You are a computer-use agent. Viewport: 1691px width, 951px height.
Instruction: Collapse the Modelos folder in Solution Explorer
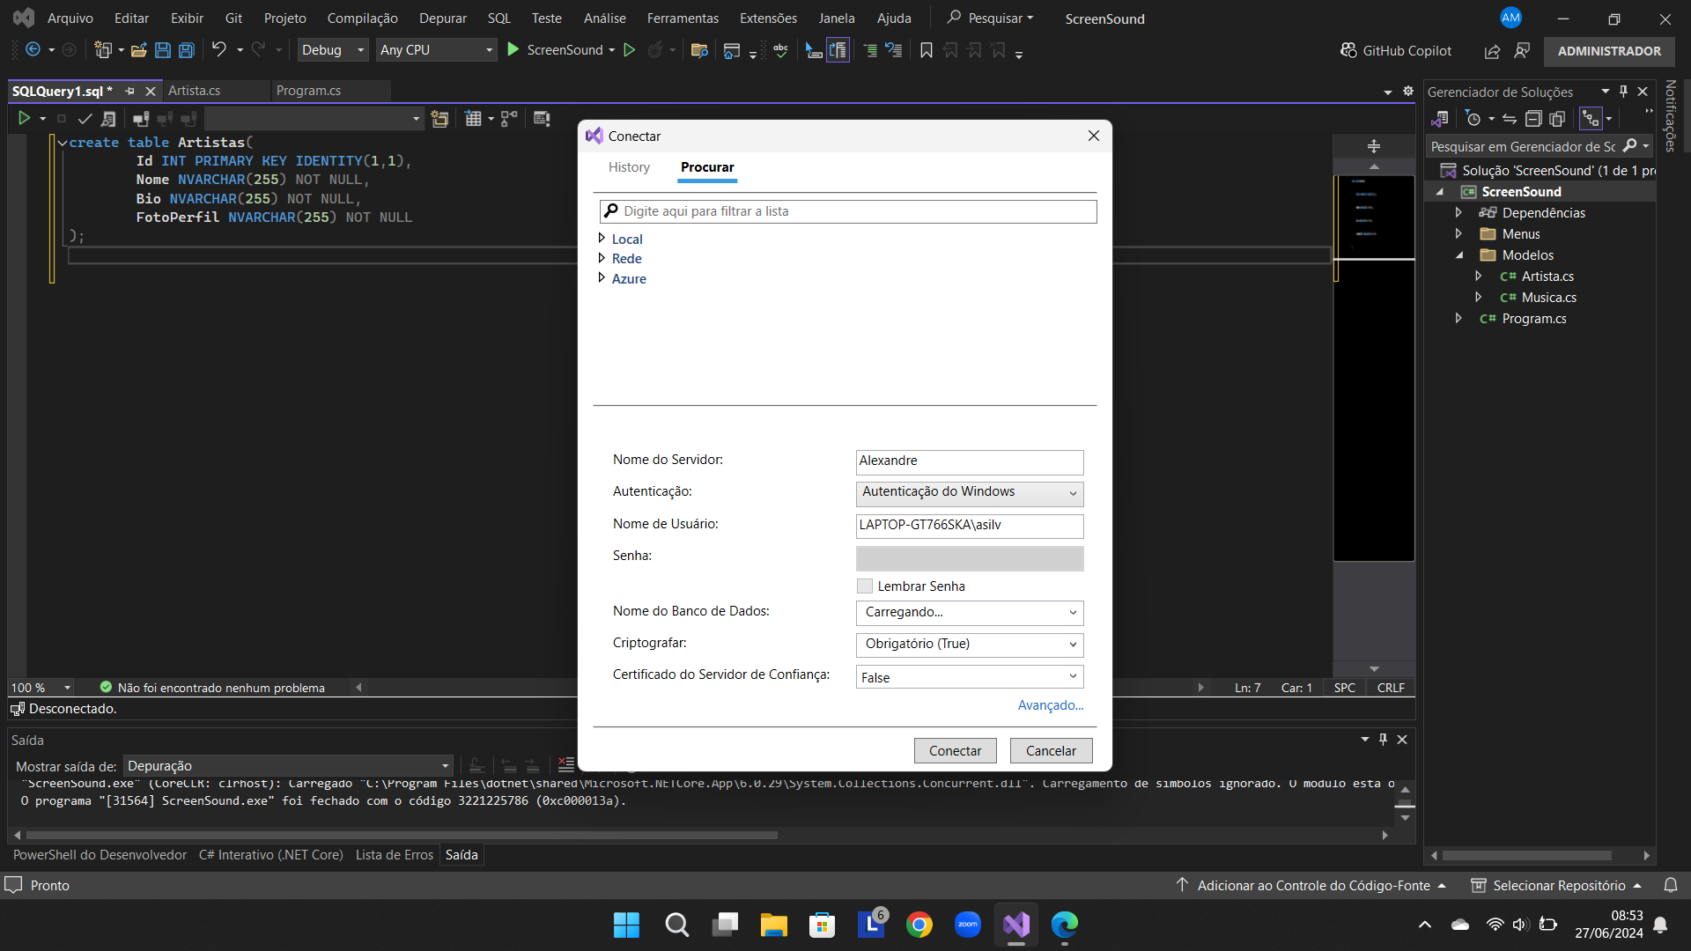click(1458, 255)
